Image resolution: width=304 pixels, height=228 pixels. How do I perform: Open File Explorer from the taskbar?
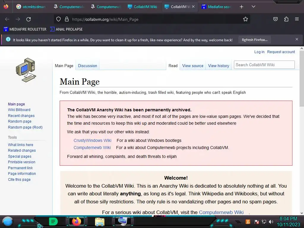(100, 221)
